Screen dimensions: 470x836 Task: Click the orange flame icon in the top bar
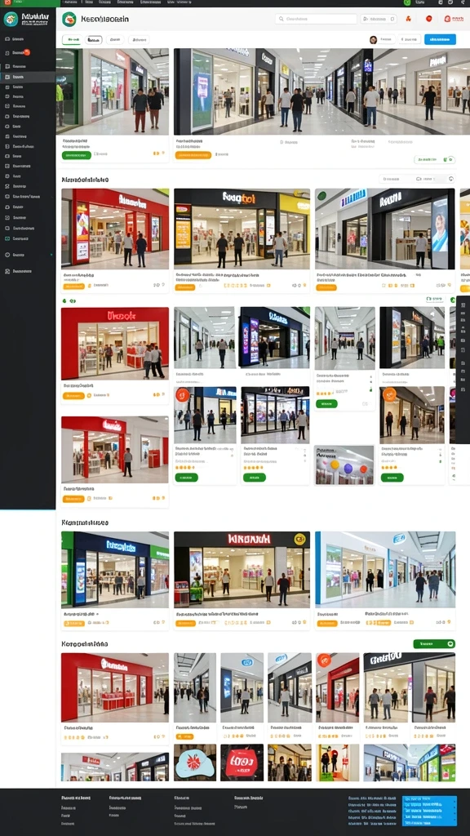408,20
